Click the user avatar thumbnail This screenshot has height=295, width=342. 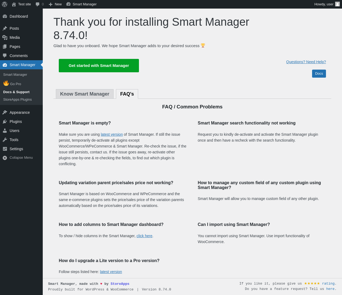(337, 4)
